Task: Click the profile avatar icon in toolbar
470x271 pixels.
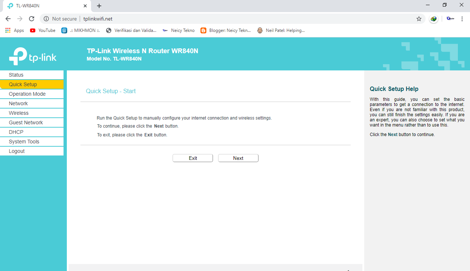Action: click(x=450, y=19)
